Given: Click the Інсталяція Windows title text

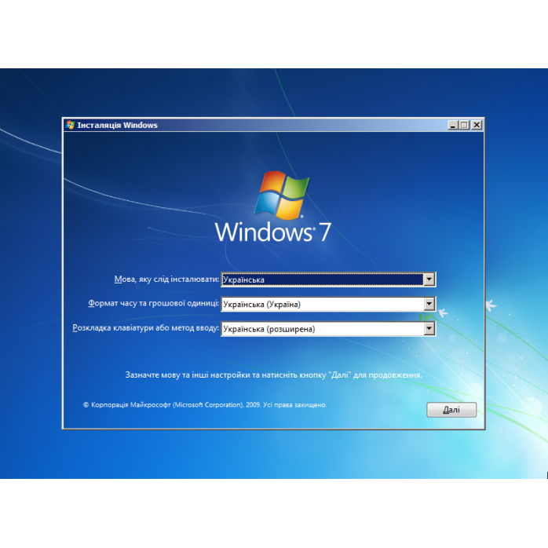Looking at the screenshot, I should click(x=118, y=125).
